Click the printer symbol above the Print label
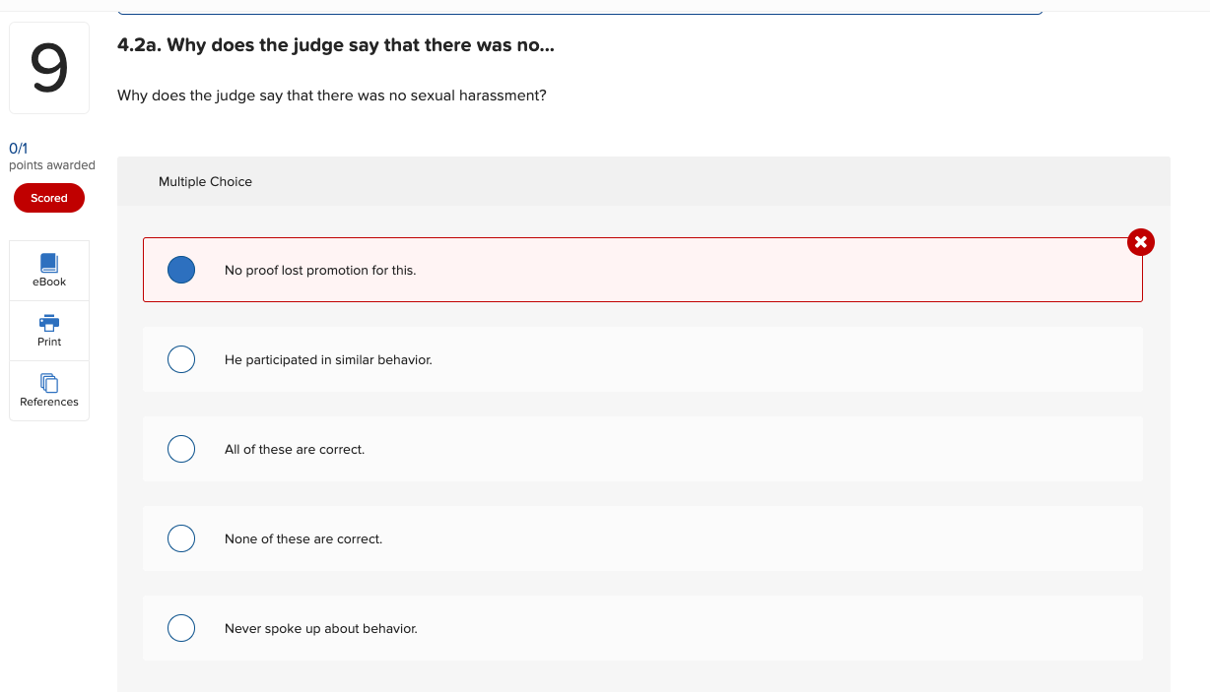The height and width of the screenshot is (693, 1210). 48,323
